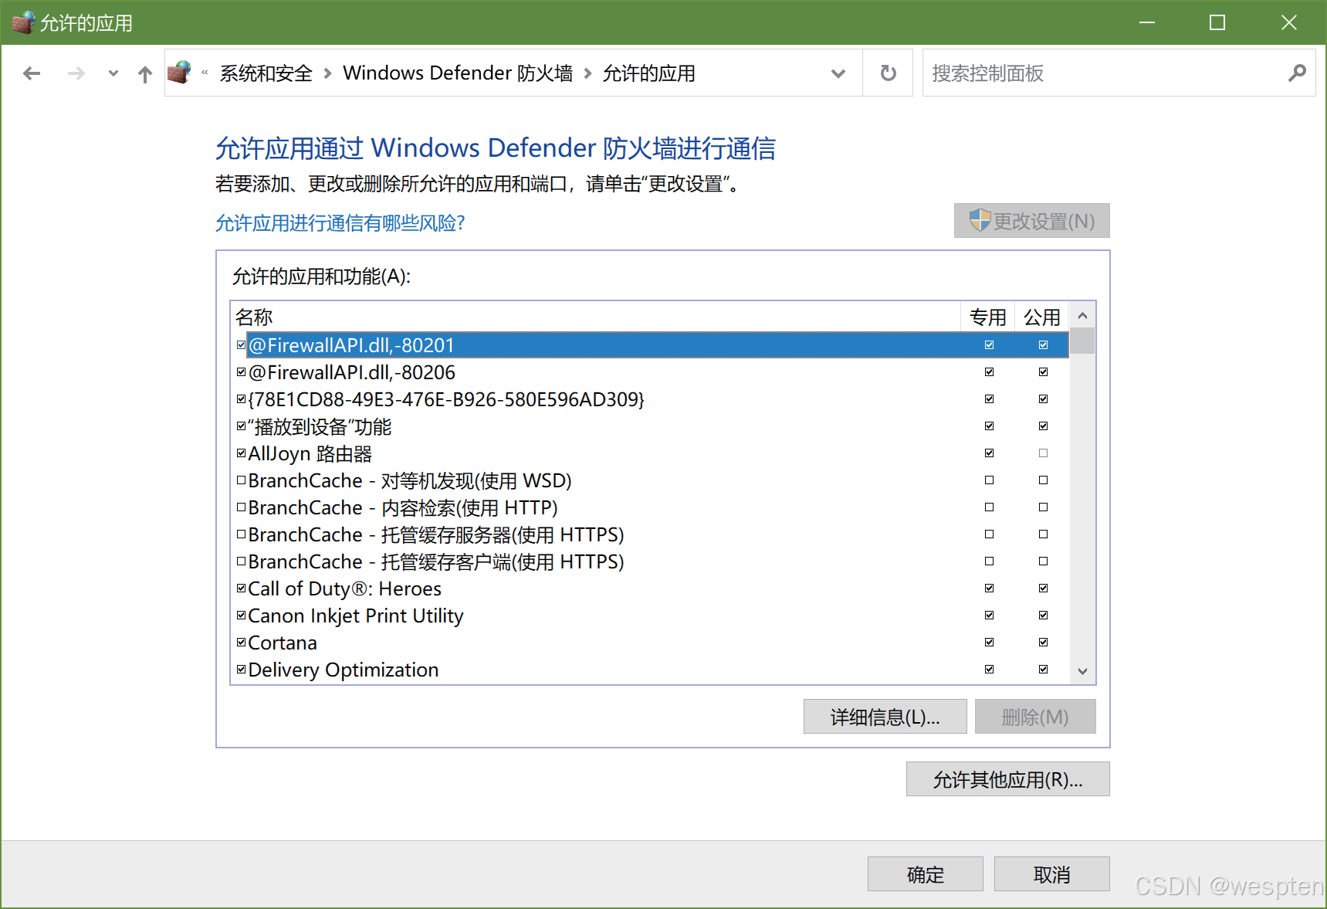Select Delivery Optimization row
Screen dimensions: 1327x909
650,670
